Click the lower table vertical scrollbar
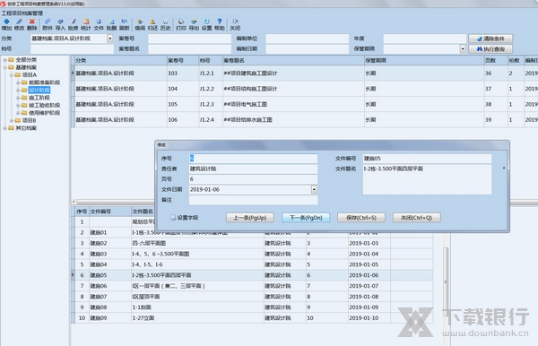This screenshot has height=346, width=538. 446,281
